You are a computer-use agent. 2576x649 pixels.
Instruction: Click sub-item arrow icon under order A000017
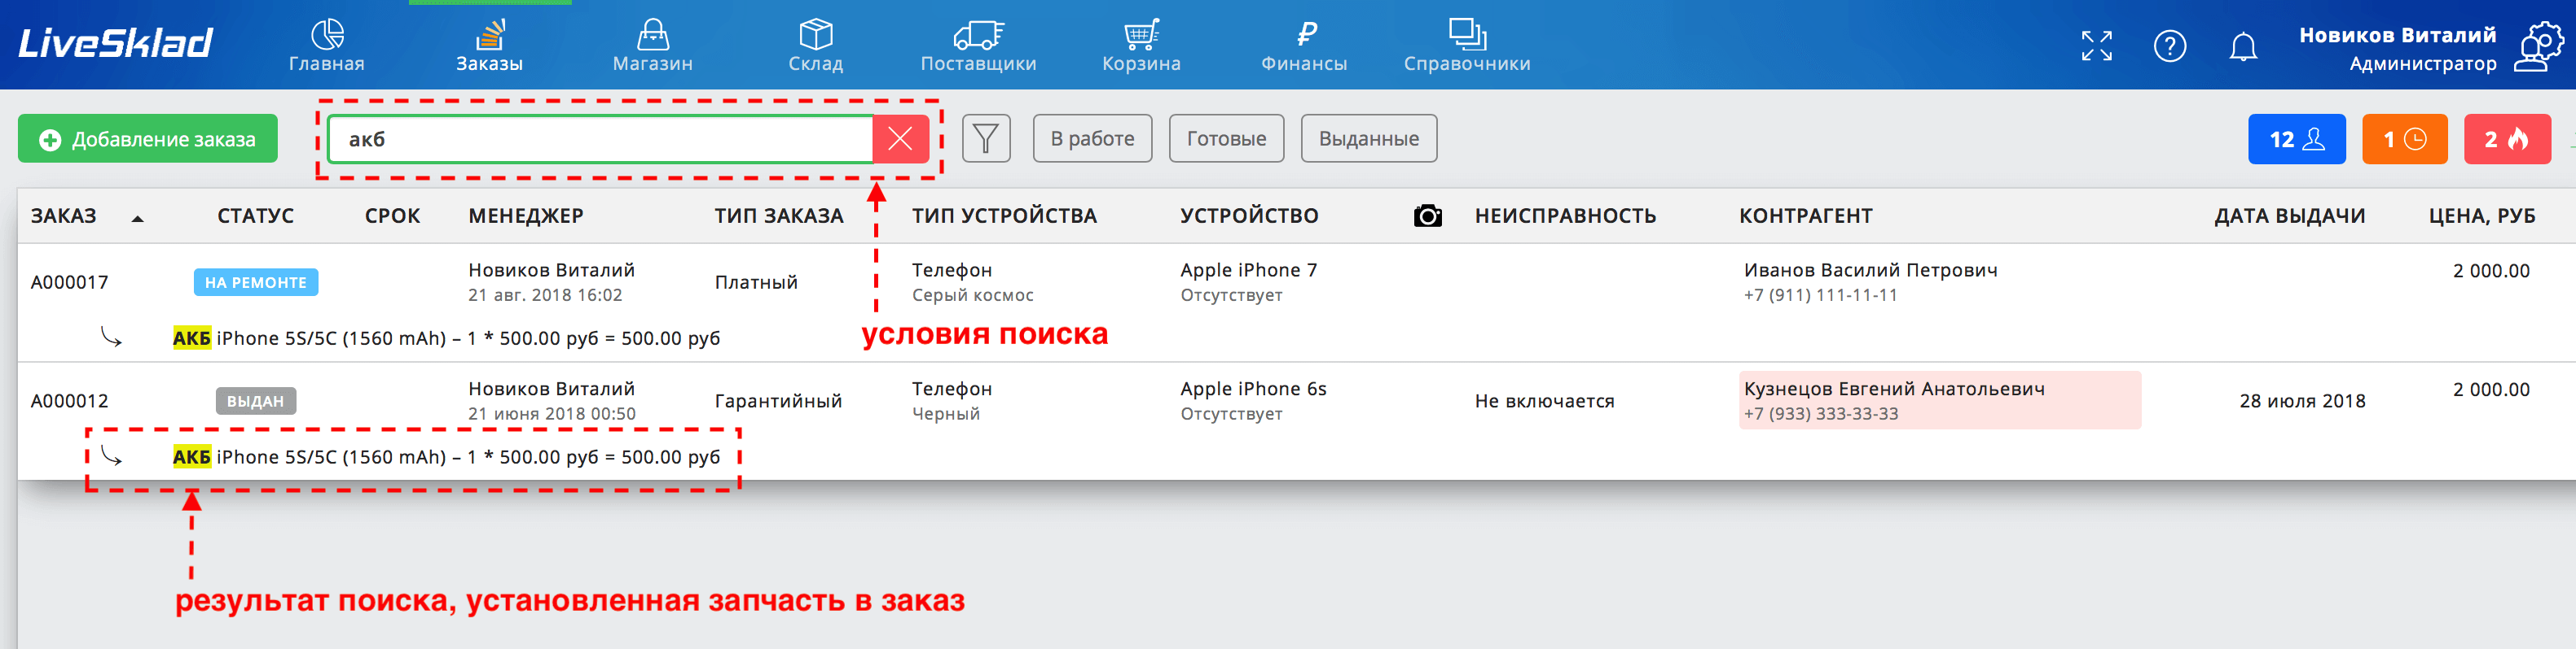click(111, 338)
